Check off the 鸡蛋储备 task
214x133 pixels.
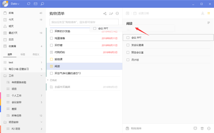[x=51, y=38]
